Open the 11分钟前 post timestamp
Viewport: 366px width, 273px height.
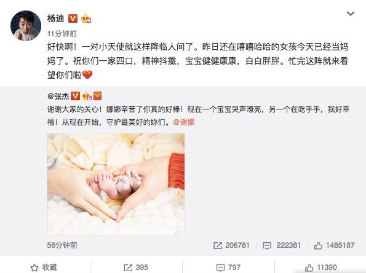pyautogui.click(x=62, y=34)
